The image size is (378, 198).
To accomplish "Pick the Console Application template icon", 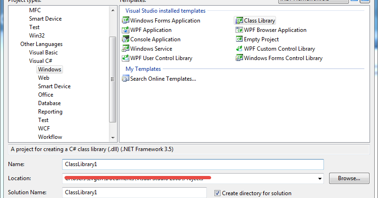I will click(x=126, y=39).
